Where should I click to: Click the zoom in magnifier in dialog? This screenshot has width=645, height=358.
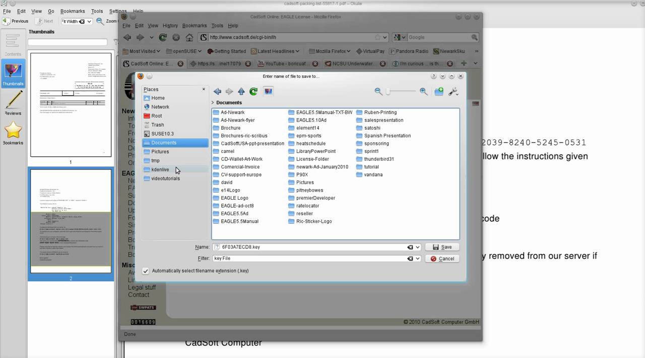pos(423,91)
